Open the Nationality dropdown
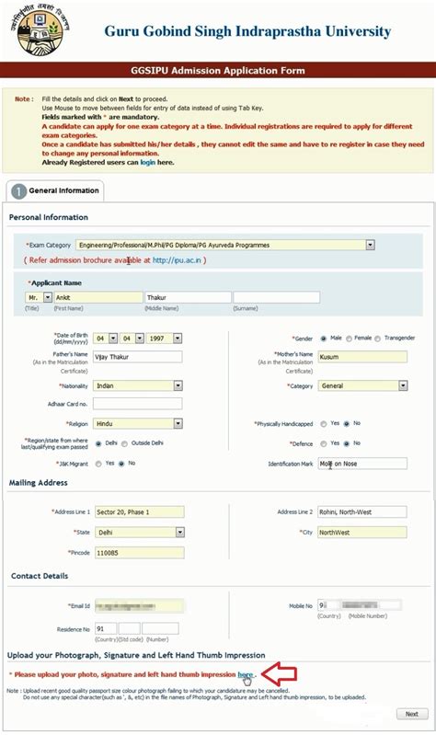 [x=137, y=385]
